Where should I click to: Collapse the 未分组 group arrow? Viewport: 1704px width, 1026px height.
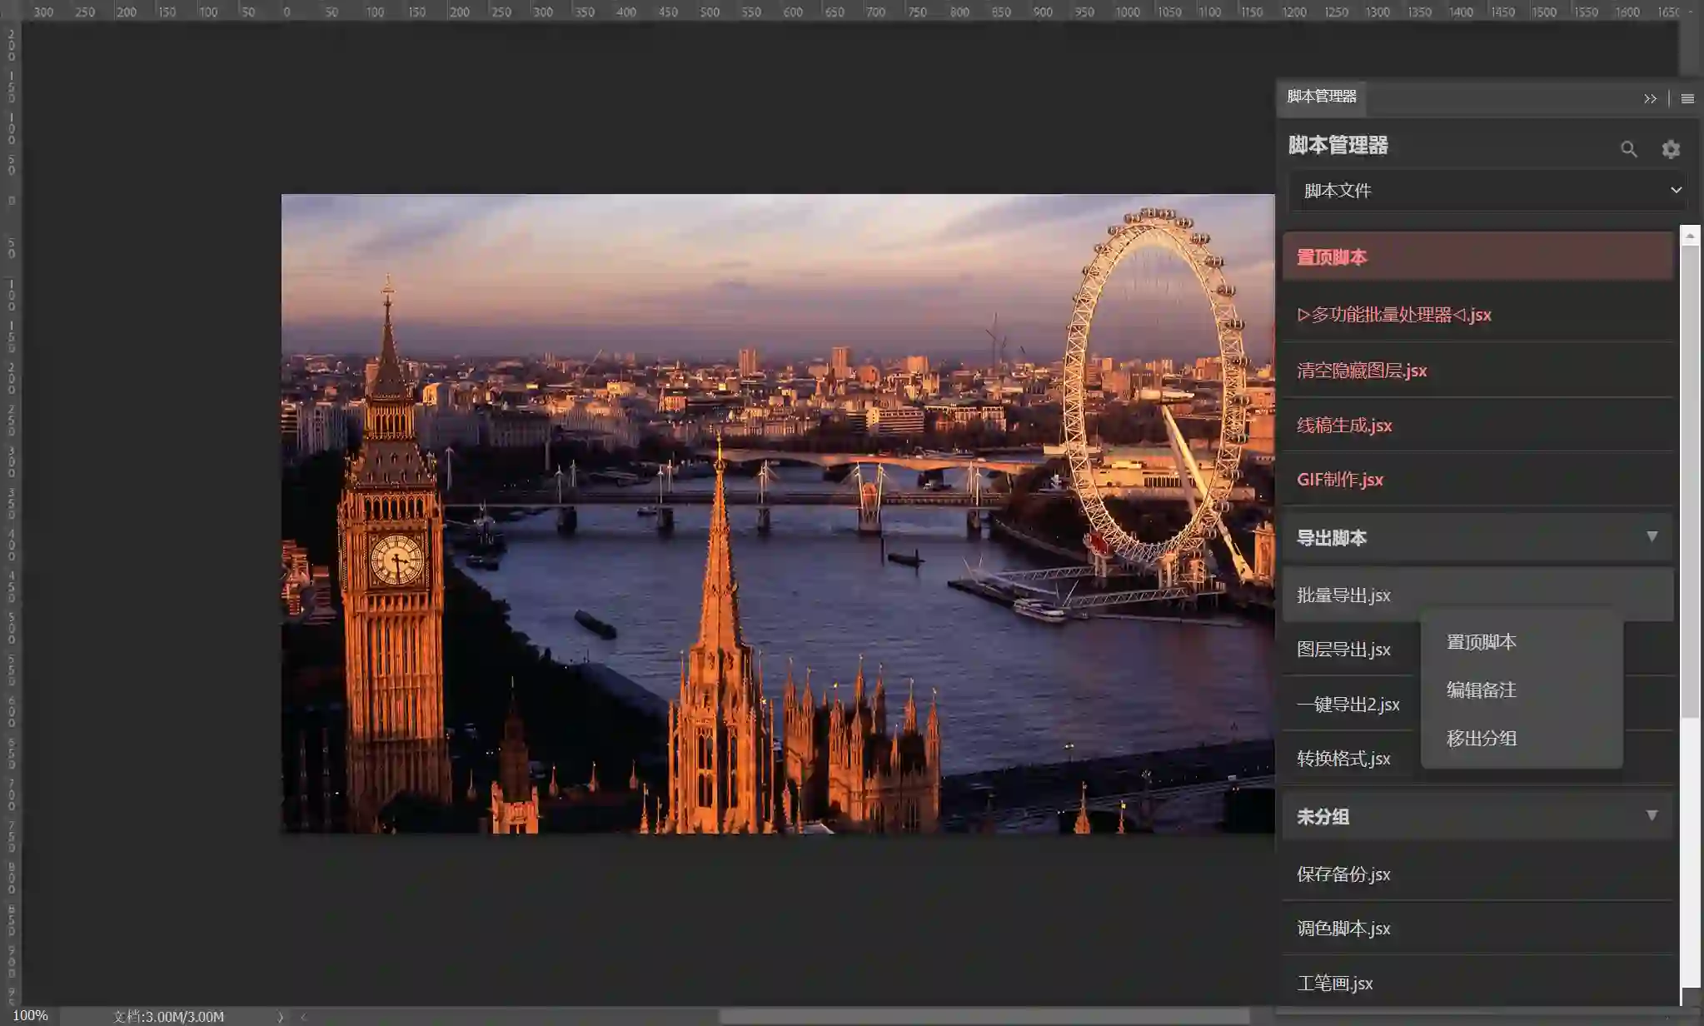pos(1652,816)
